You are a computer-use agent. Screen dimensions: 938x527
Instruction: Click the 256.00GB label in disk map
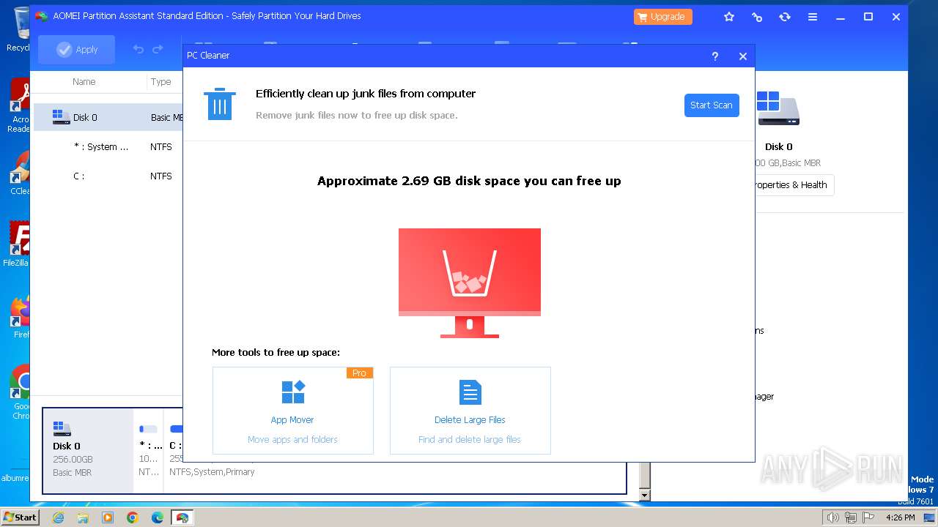(x=73, y=460)
